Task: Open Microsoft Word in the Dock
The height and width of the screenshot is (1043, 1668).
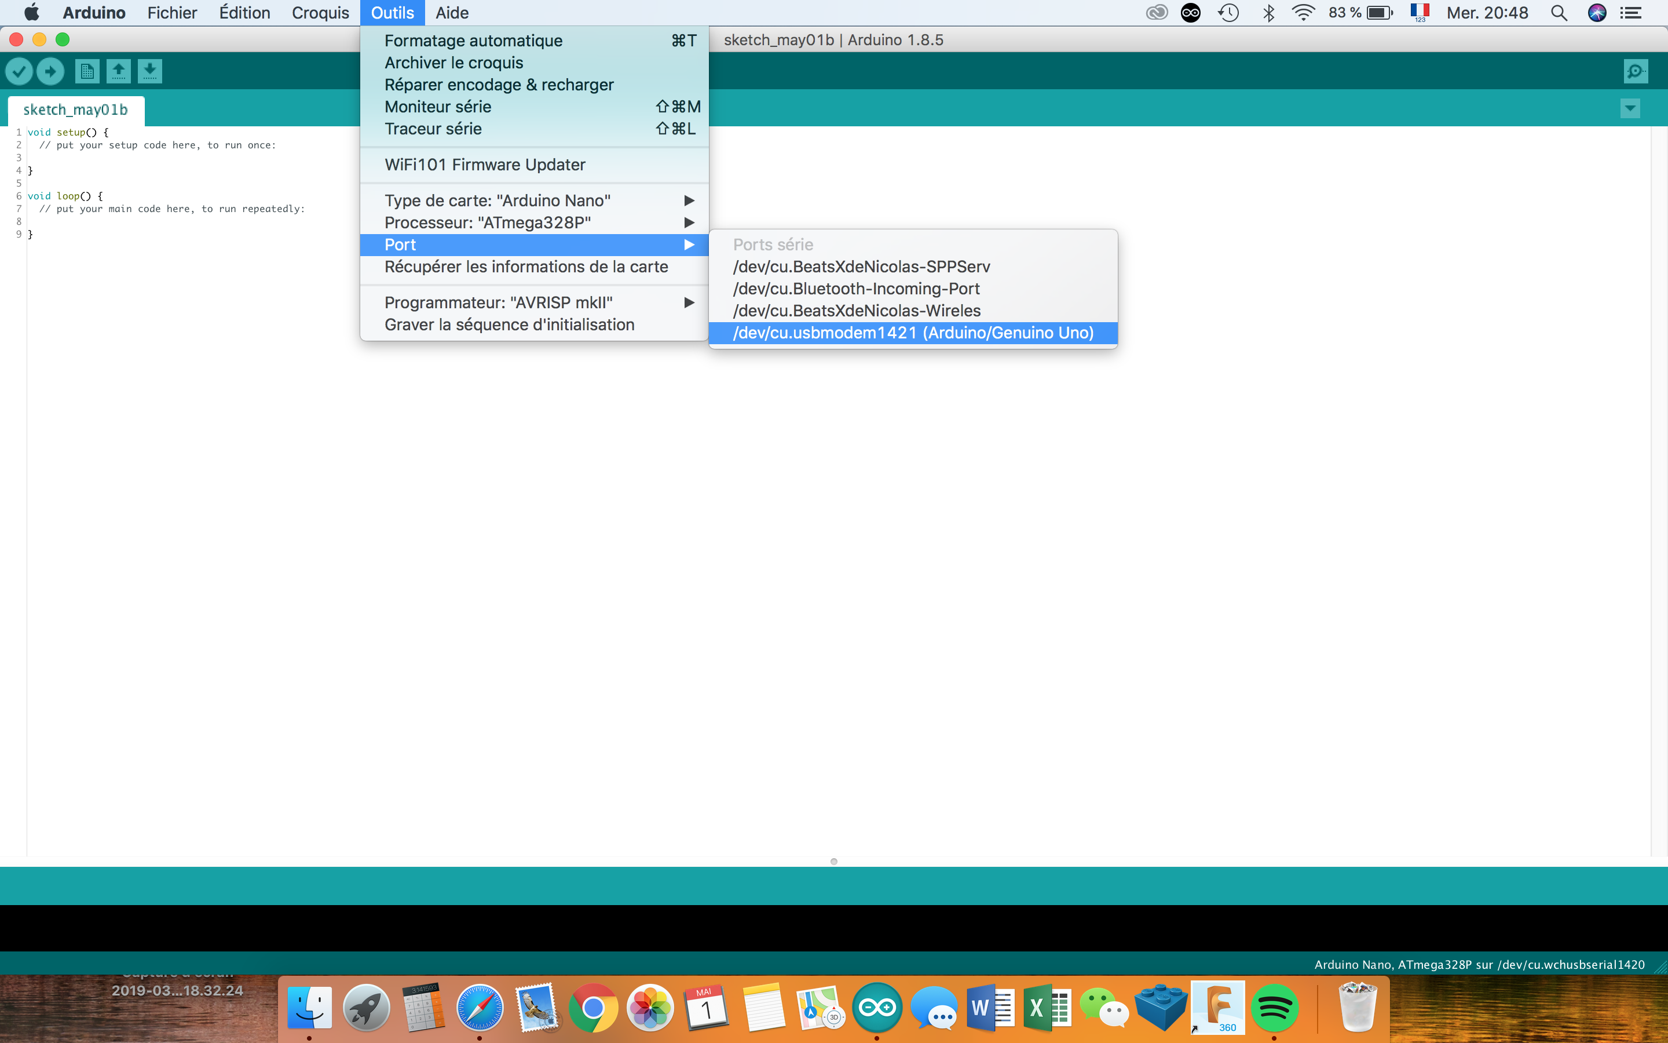Action: (x=990, y=1008)
